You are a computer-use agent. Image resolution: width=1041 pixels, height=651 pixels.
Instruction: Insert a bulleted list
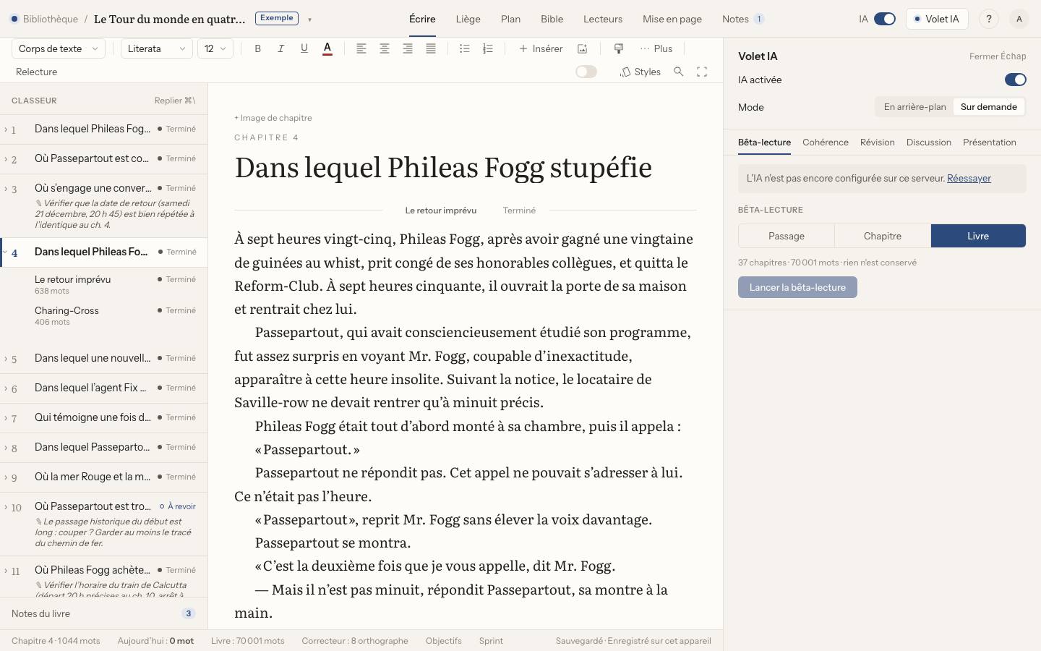(x=465, y=48)
